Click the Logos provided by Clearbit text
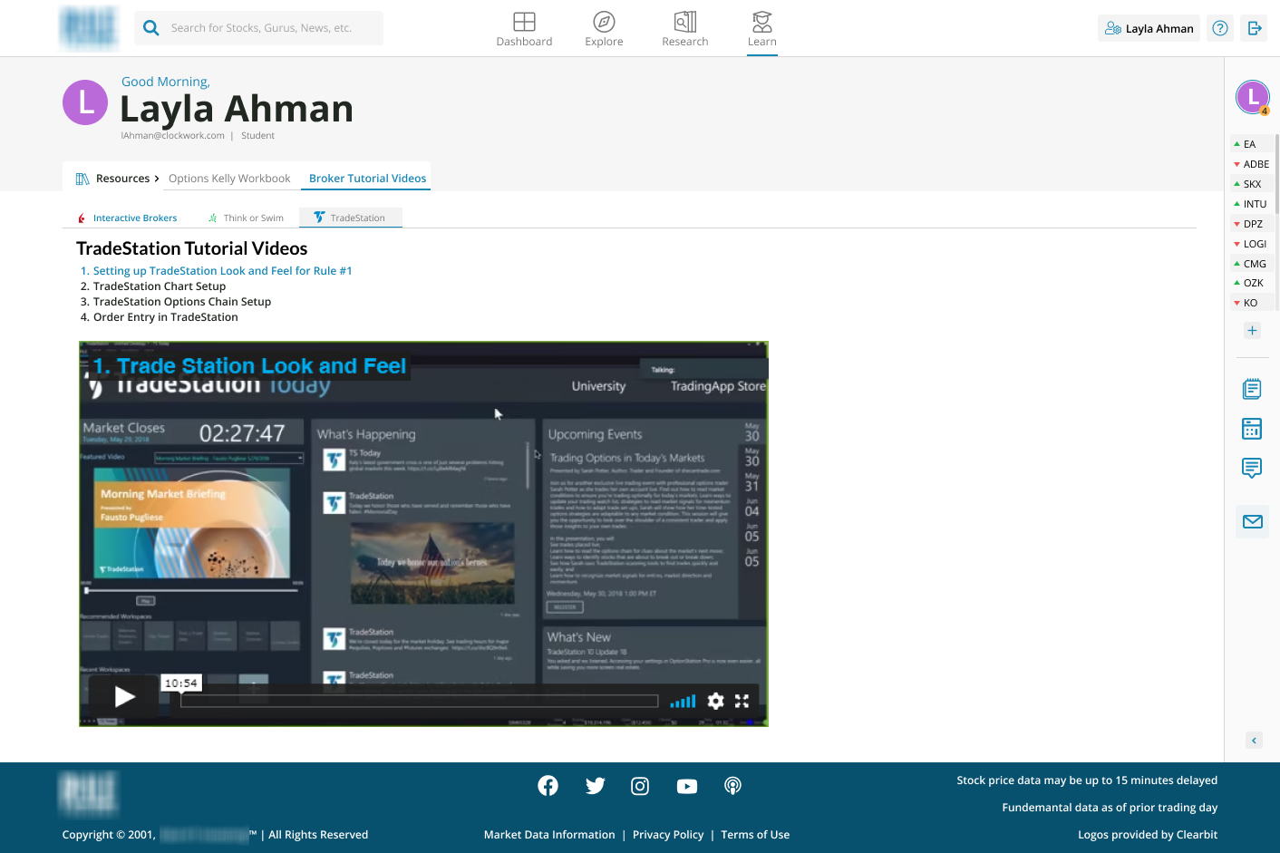This screenshot has height=853, width=1280. [x=1148, y=835]
